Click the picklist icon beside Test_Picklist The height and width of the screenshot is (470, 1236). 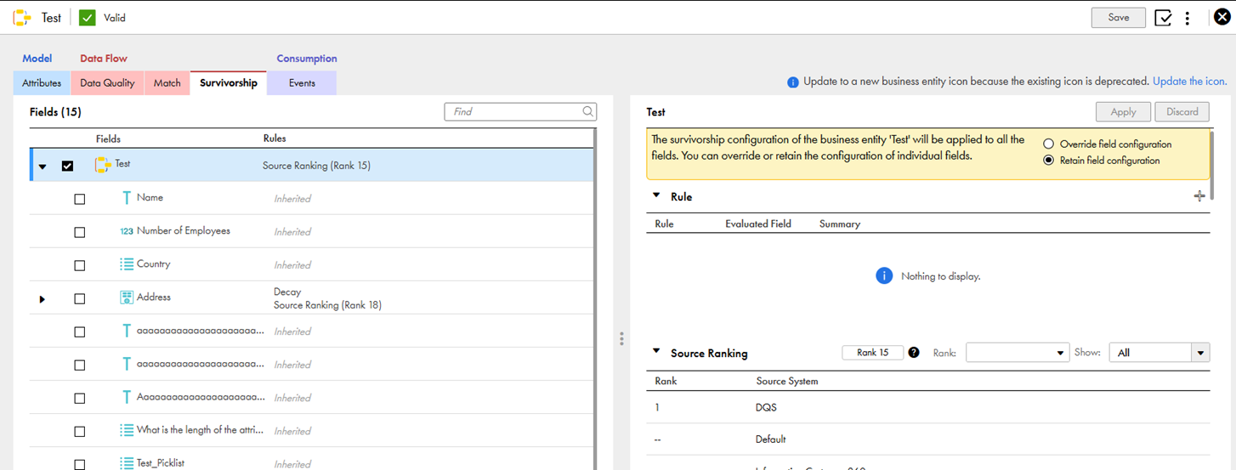(x=127, y=463)
